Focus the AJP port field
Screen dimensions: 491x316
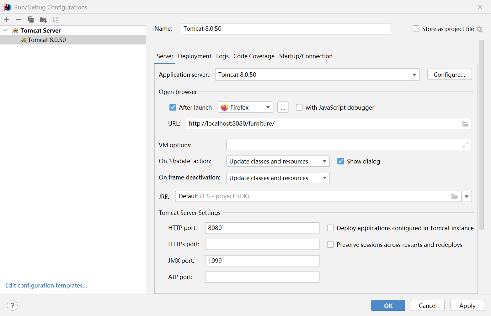(262, 277)
